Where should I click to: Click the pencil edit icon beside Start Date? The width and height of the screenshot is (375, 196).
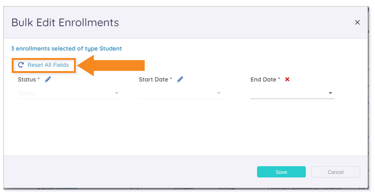(180, 80)
